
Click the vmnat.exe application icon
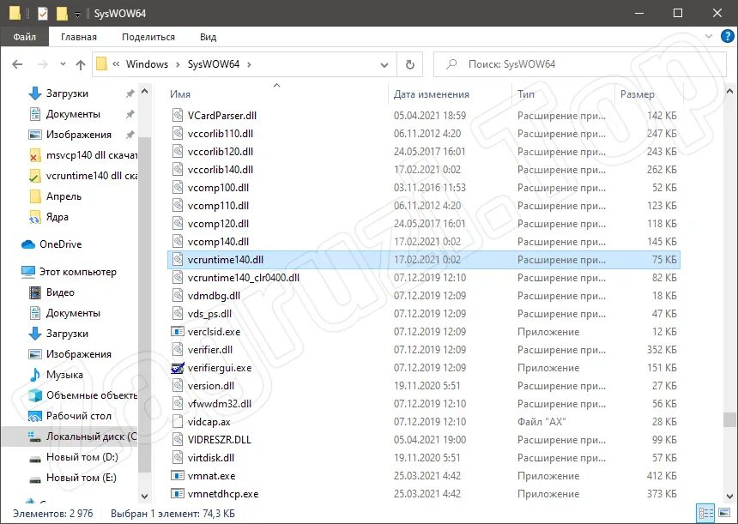(177, 476)
